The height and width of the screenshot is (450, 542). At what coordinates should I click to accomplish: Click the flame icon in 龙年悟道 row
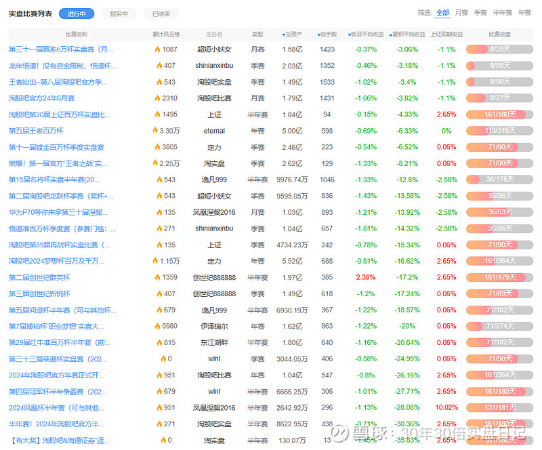click(159, 66)
